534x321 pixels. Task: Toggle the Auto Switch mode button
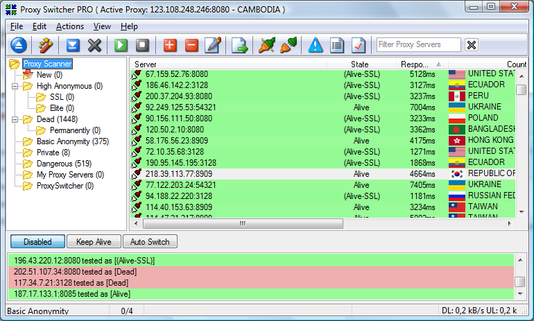coord(150,242)
